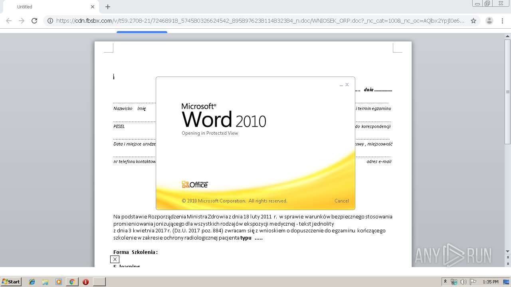The image size is (511, 287).
Task: Cancel opening Word in Protected View
Action: click(x=341, y=201)
